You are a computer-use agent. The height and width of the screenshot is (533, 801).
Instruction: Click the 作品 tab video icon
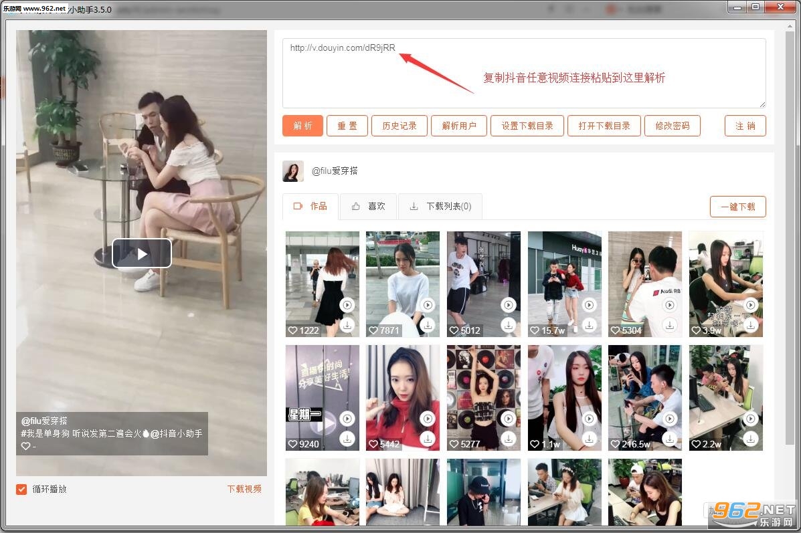[298, 206]
